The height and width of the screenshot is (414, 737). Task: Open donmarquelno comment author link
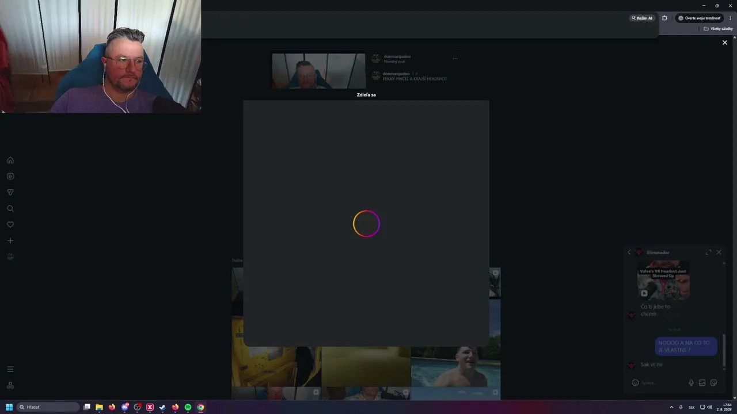pyautogui.click(x=396, y=74)
